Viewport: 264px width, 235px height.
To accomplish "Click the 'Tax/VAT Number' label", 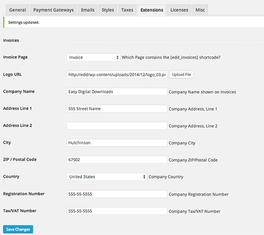I will coord(20,211).
